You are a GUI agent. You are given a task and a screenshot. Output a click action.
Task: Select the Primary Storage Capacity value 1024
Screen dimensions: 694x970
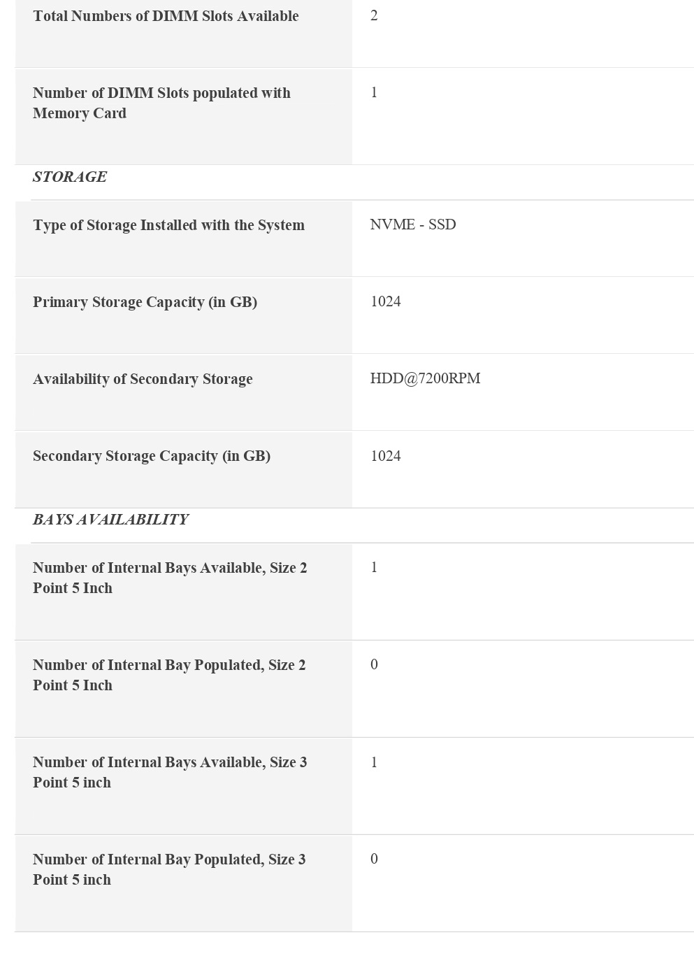tap(386, 301)
